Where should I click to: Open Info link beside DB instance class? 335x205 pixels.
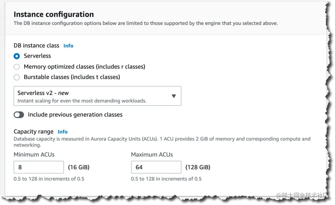[x=68, y=46]
